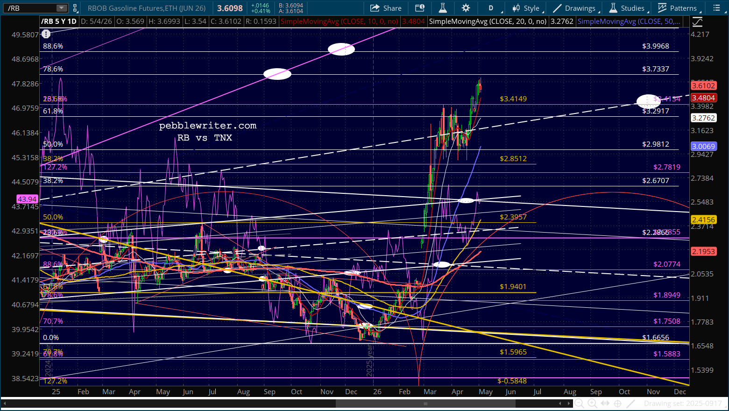This screenshot has width=729, height=411.
Task: Open the Share menu
Action: [x=386, y=8]
